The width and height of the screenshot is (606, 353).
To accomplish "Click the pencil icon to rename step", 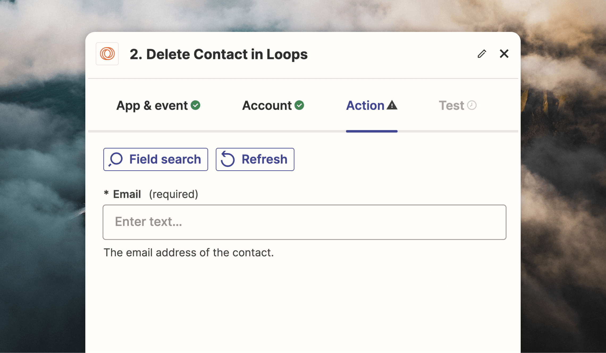I will [482, 54].
